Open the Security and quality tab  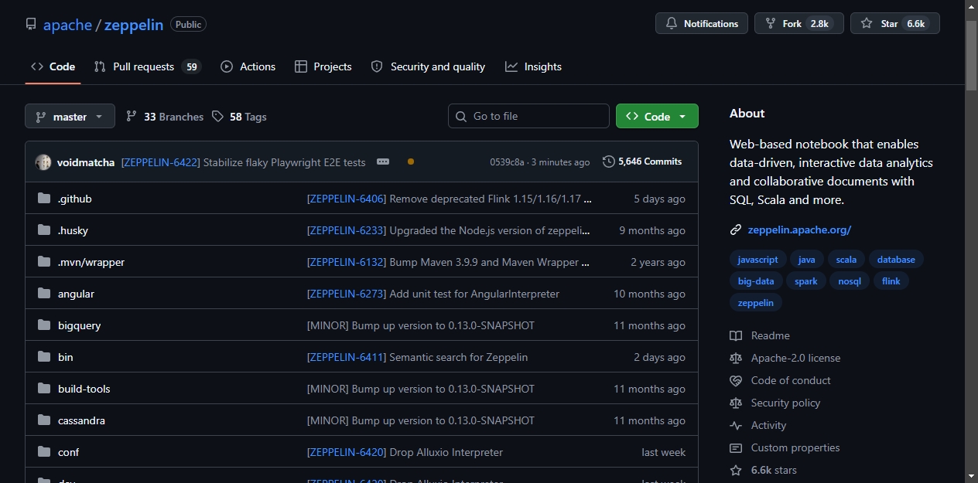[x=428, y=66]
